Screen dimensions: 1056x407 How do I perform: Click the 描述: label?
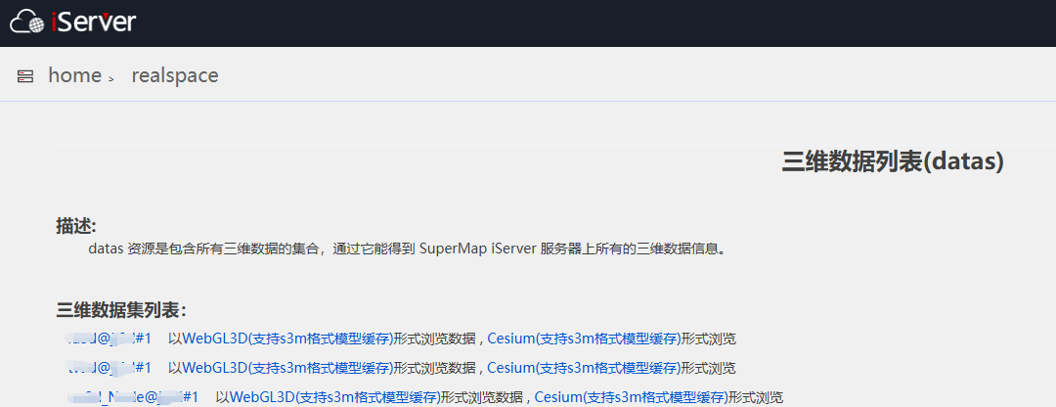[x=76, y=226]
